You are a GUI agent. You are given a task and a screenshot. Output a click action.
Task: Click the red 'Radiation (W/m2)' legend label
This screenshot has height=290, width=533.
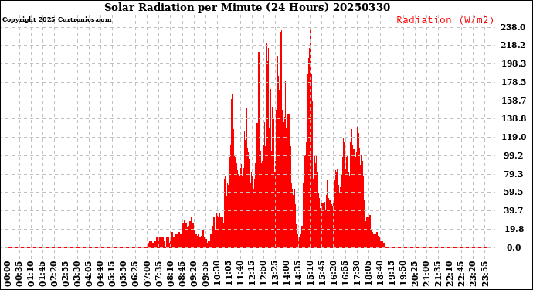click(445, 20)
